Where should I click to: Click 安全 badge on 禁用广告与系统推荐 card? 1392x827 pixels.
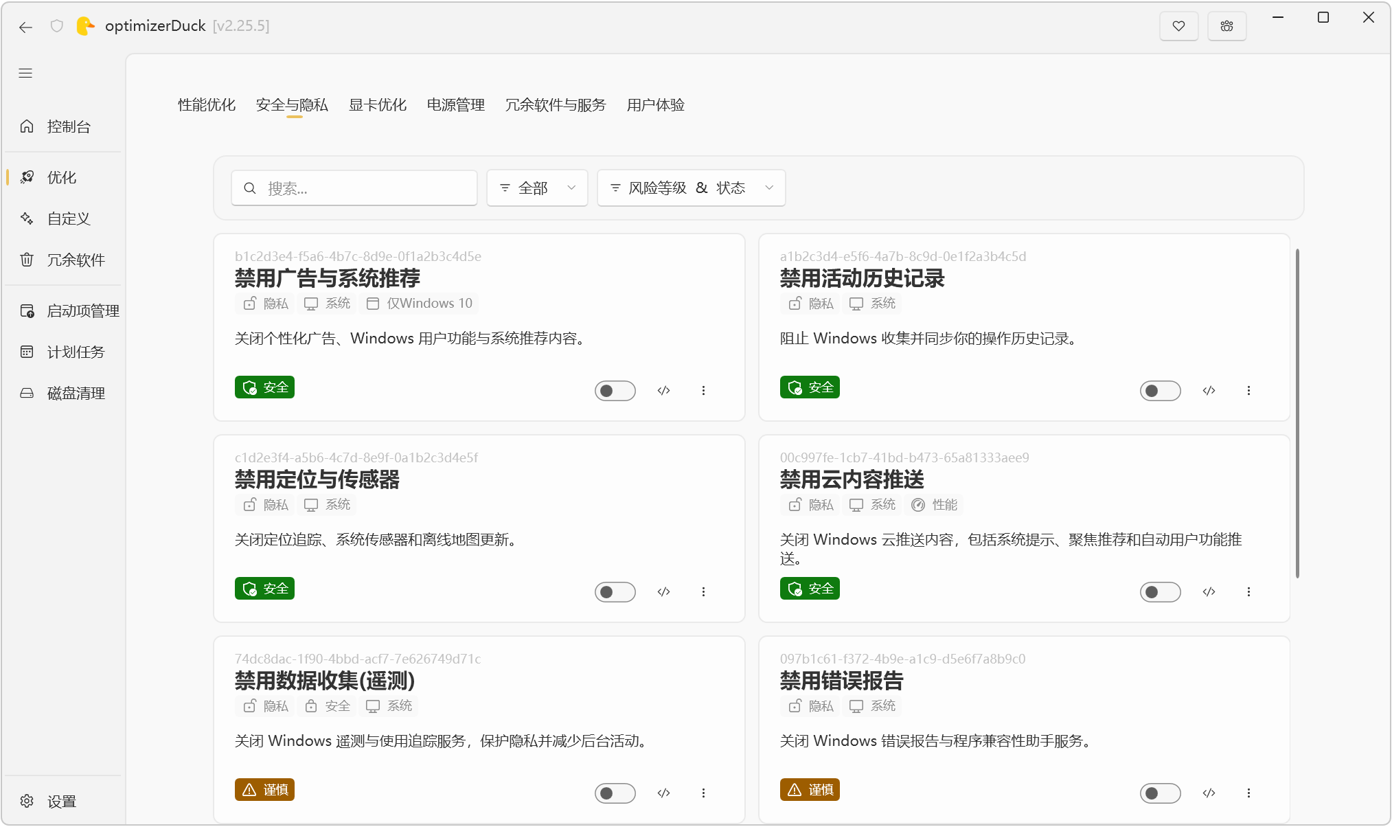(x=264, y=387)
